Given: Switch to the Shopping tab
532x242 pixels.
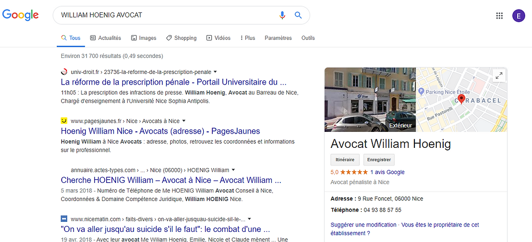Looking at the screenshot, I should coord(181,38).
